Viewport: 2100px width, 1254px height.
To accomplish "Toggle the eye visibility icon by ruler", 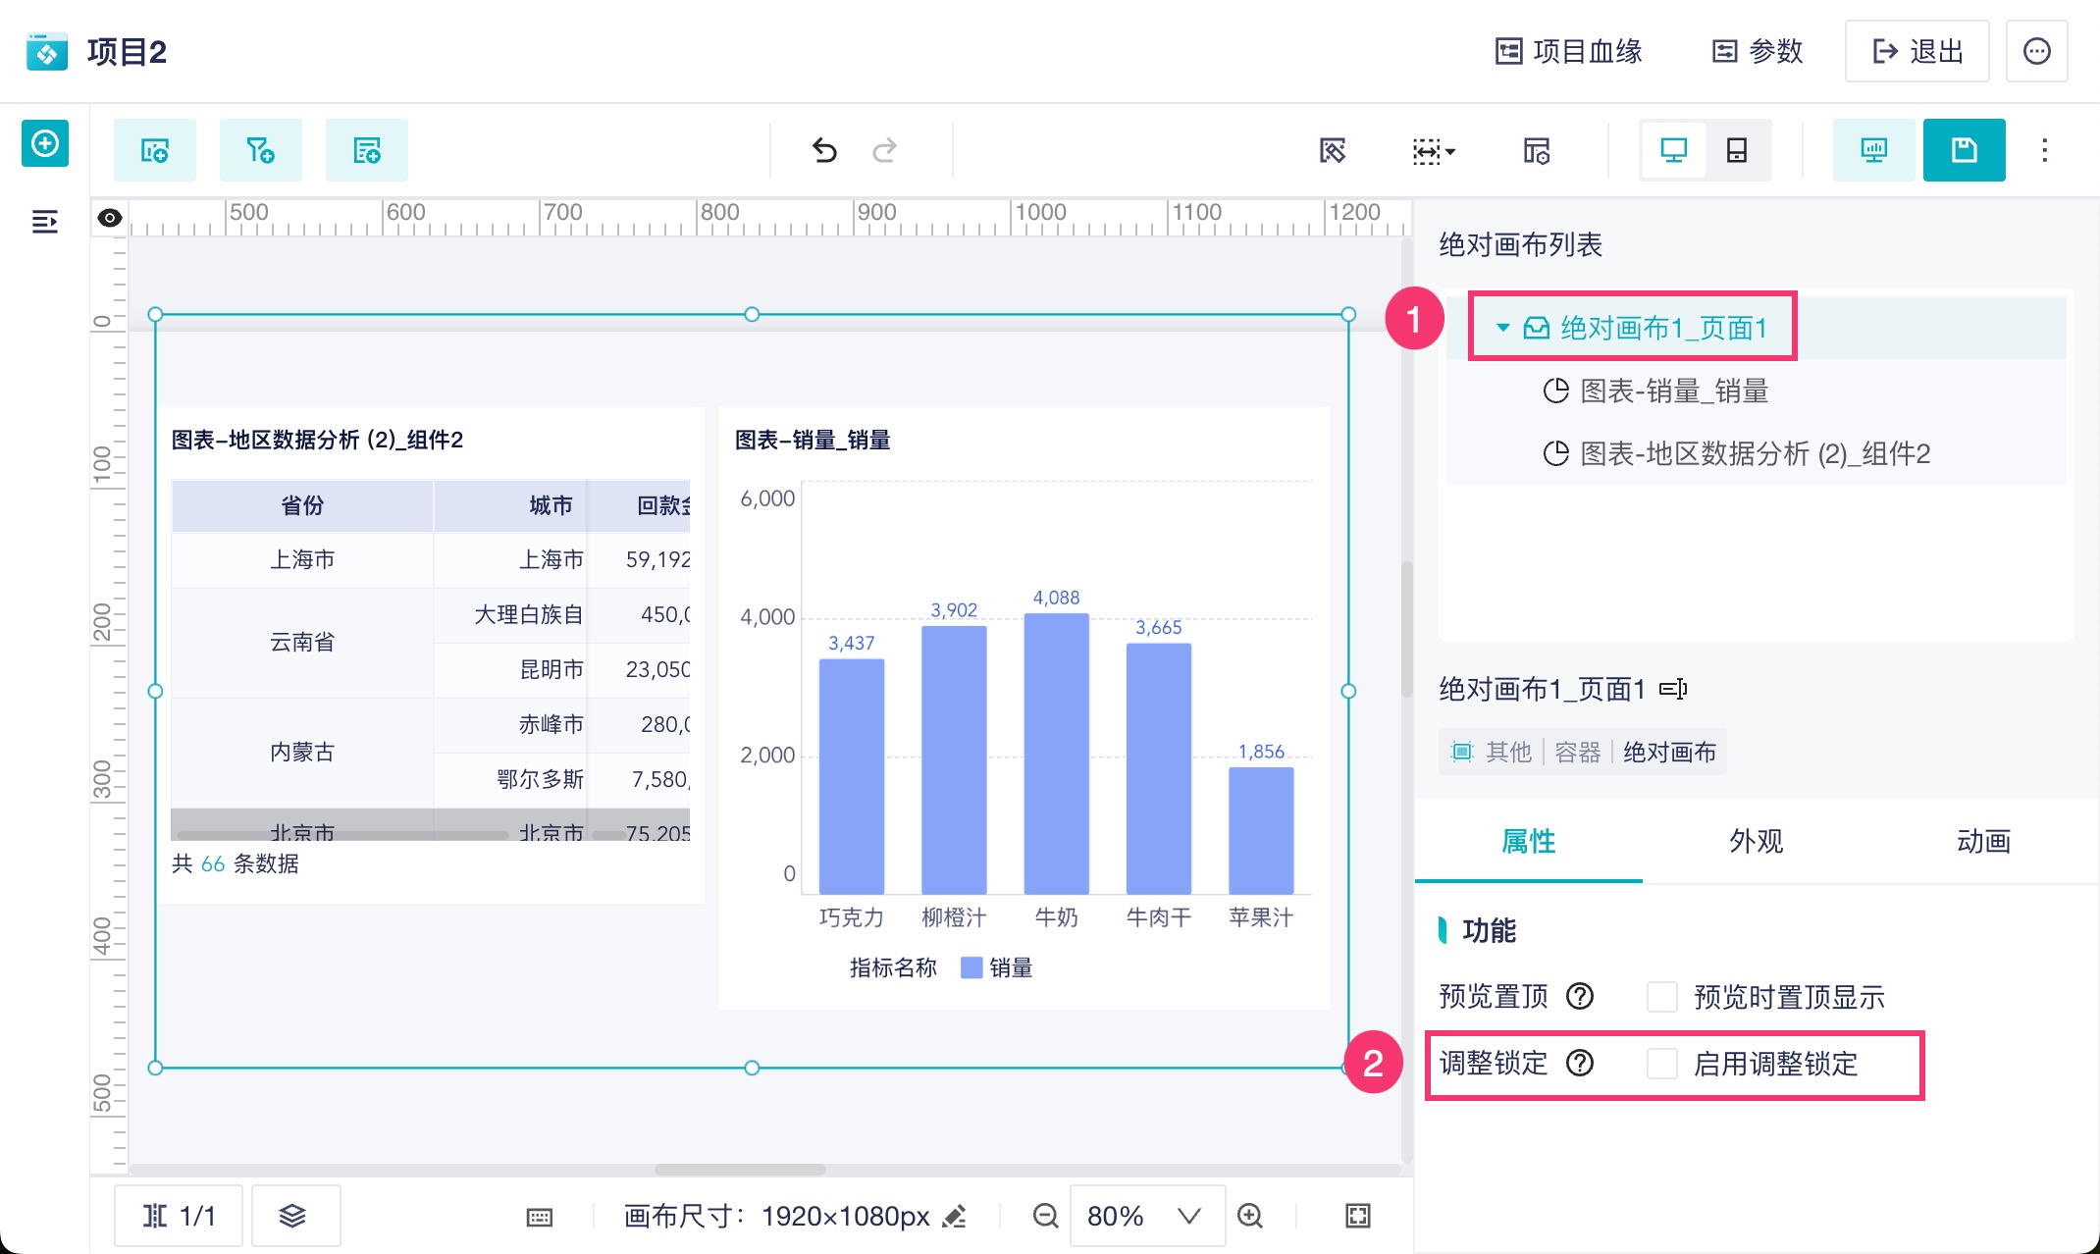I will (x=110, y=218).
